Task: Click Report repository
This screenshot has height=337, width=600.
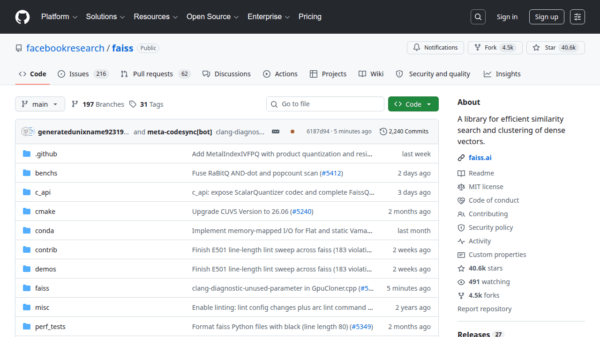Action: tap(484, 309)
